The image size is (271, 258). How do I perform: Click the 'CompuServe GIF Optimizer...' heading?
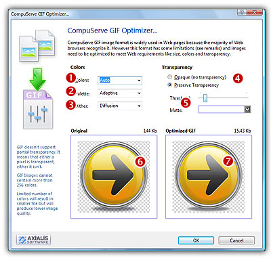click(112, 30)
